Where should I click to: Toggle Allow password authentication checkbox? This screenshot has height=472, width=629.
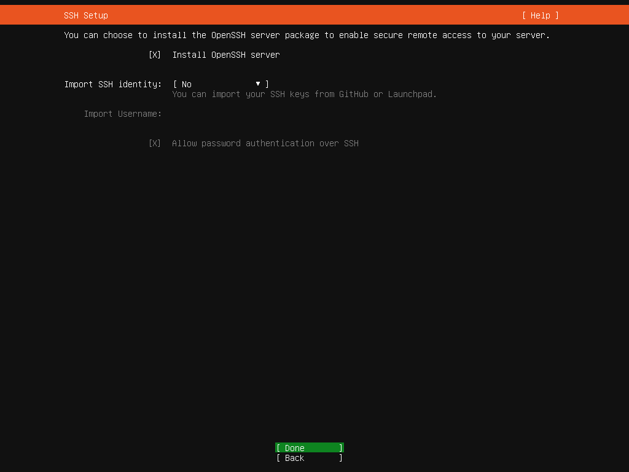tap(155, 143)
